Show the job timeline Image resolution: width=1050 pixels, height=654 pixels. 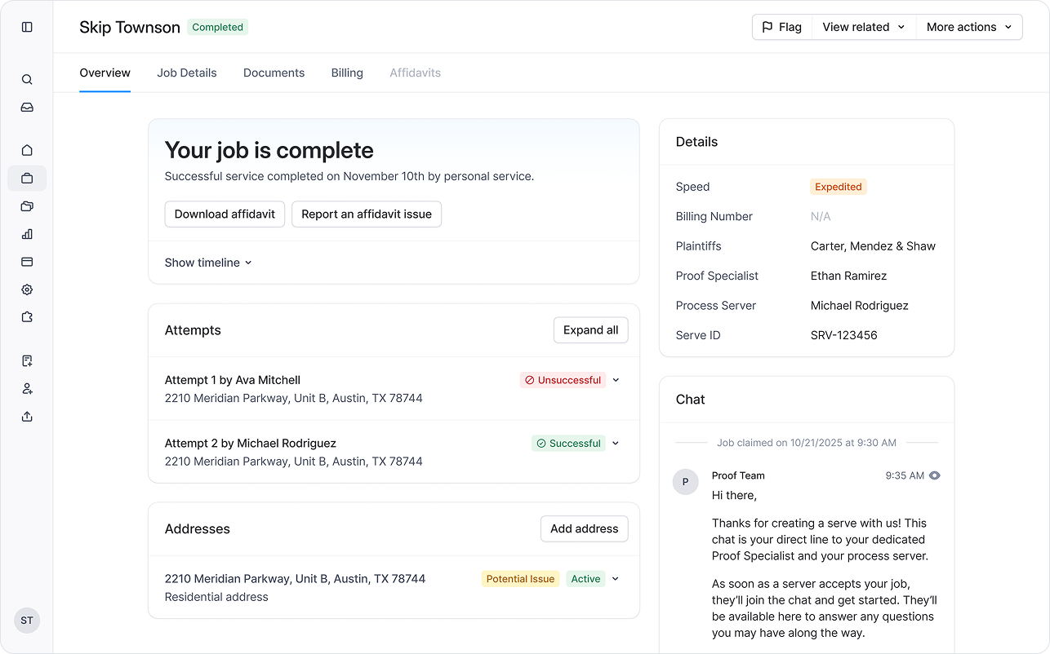[x=208, y=263]
